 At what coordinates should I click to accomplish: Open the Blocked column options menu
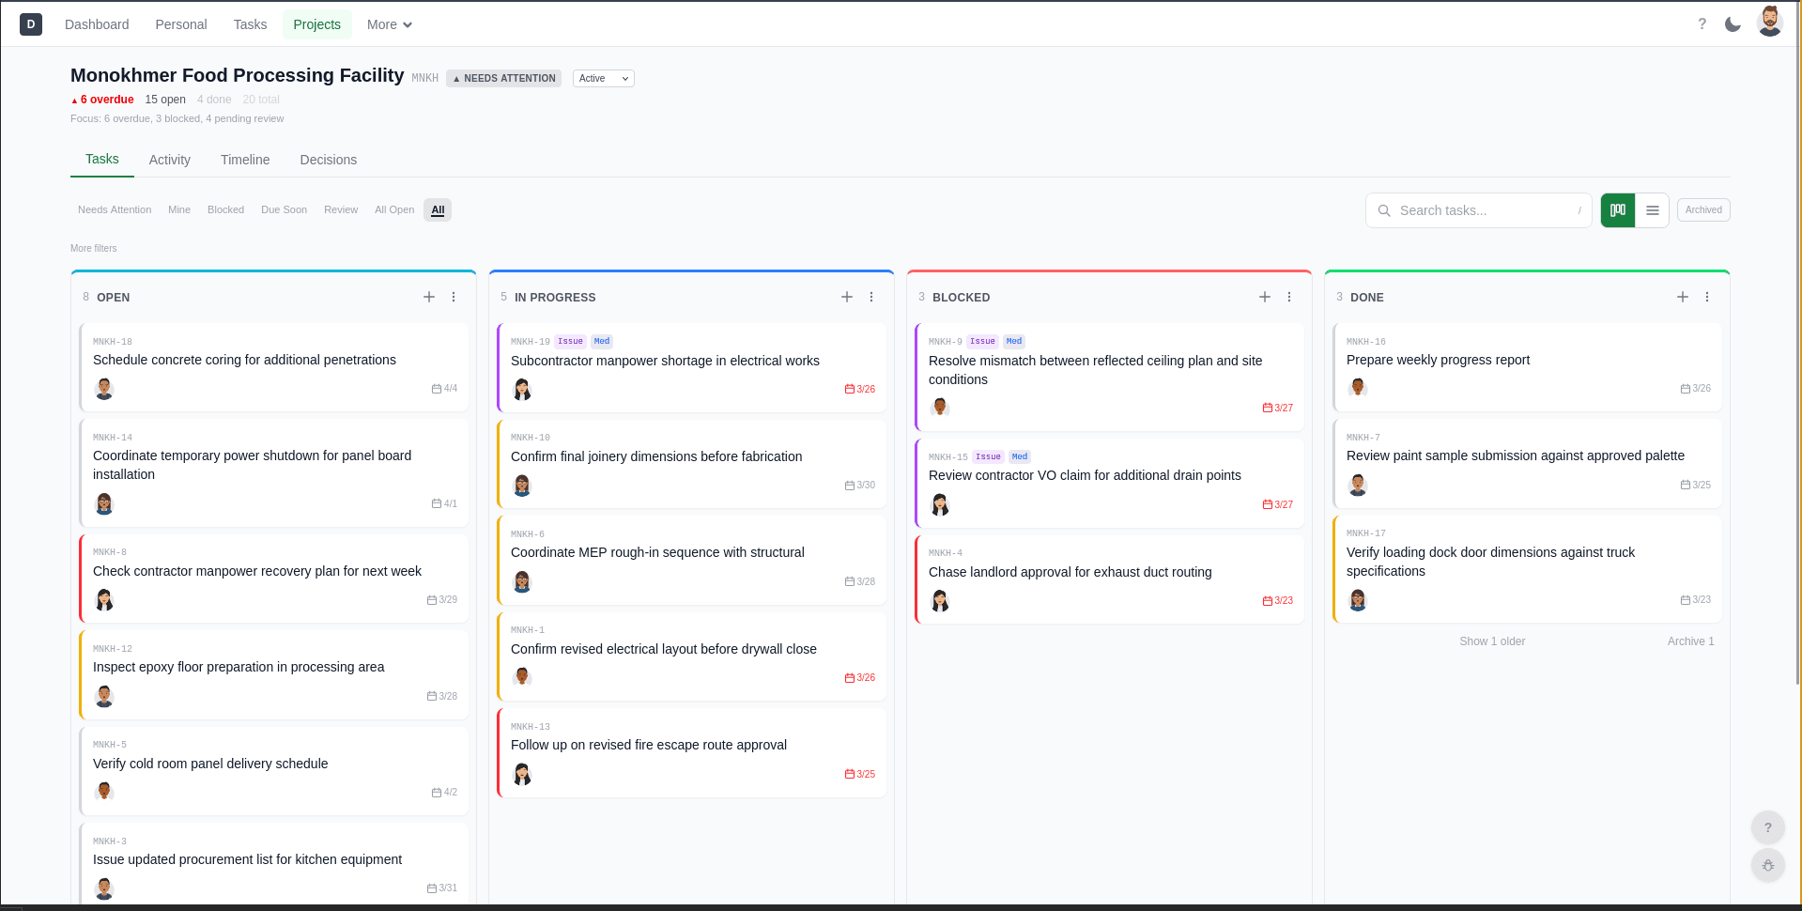click(1288, 297)
